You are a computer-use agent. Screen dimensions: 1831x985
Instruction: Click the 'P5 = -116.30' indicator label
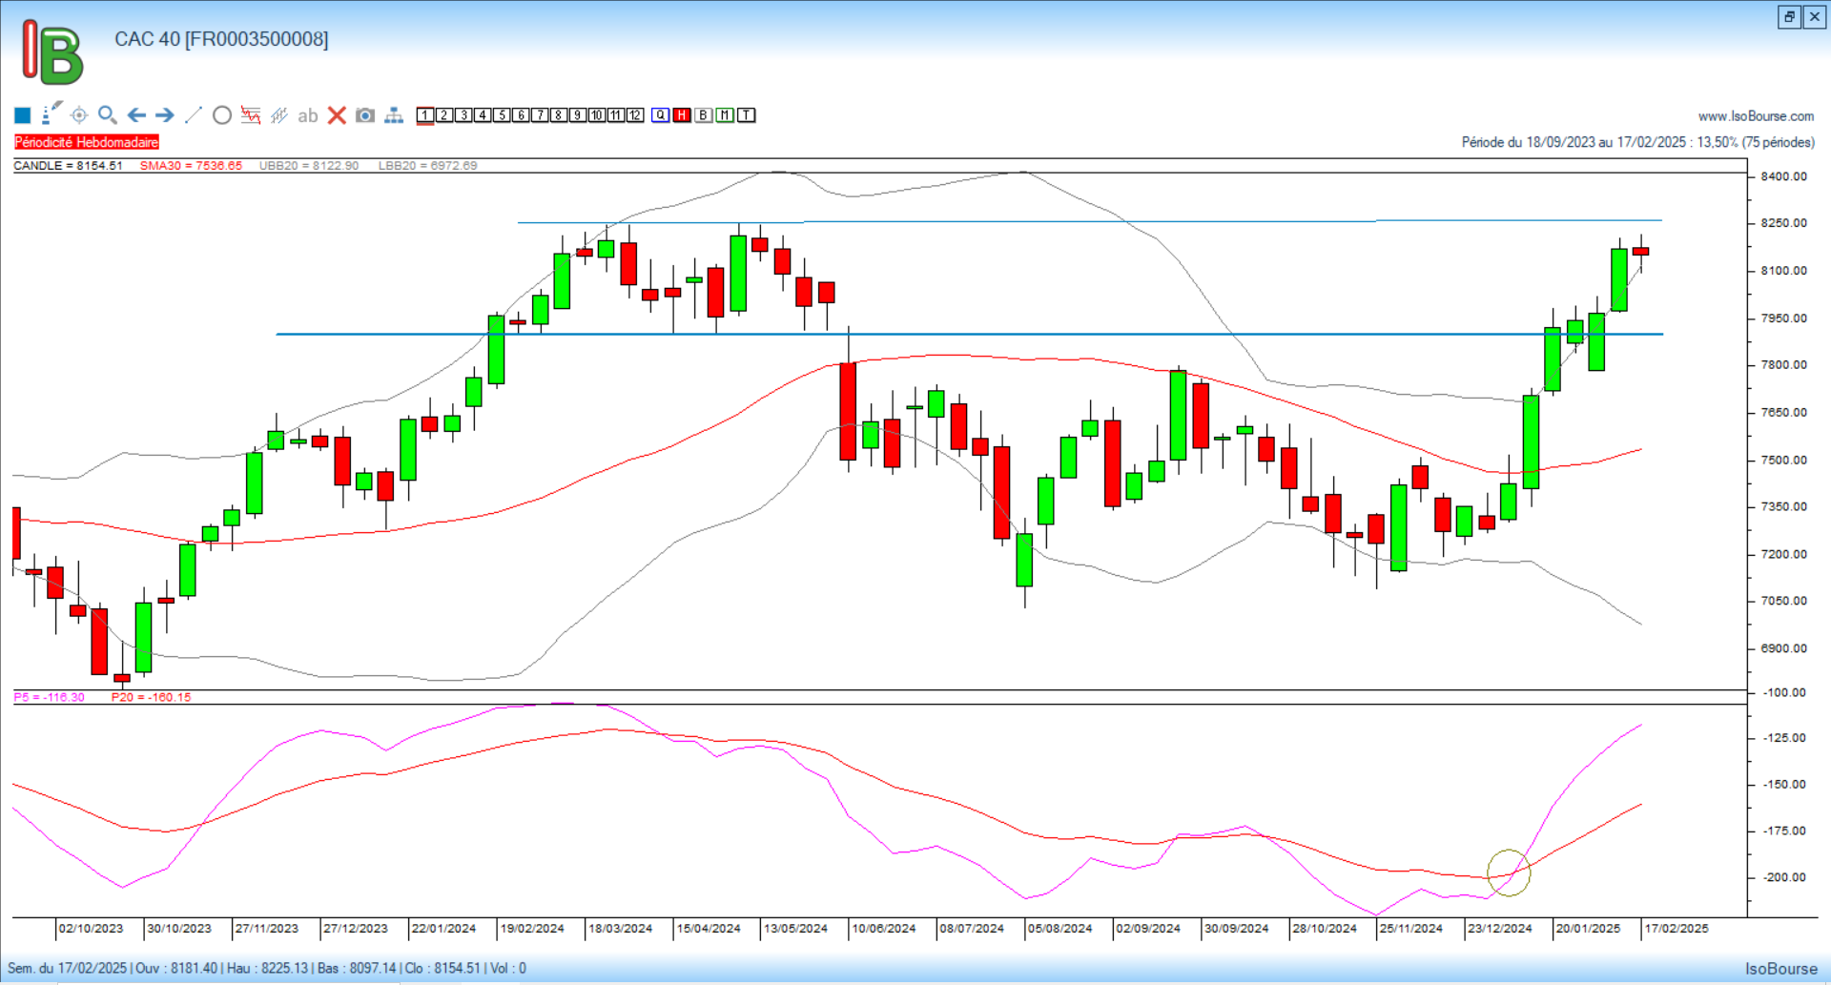[49, 697]
